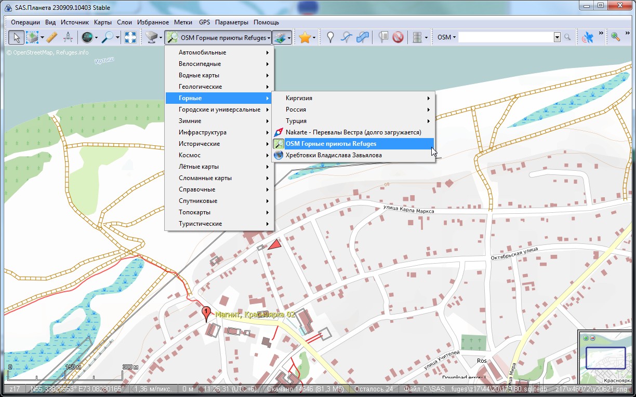
Task: Click the red numbered Magnit placemark pin
Action: (x=206, y=314)
